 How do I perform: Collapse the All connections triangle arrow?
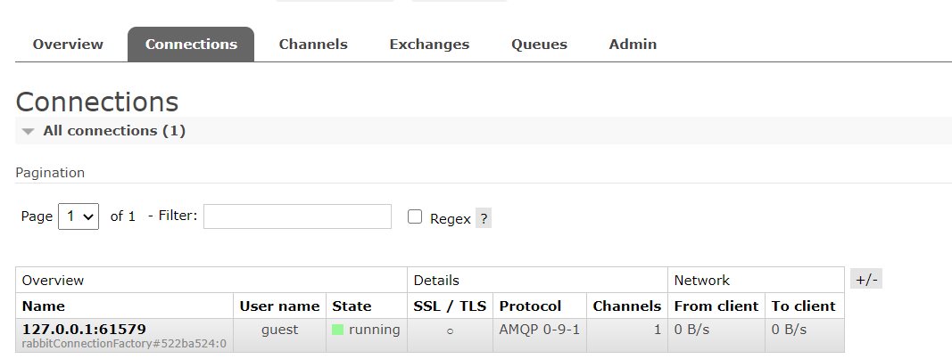(x=28, y=132)
